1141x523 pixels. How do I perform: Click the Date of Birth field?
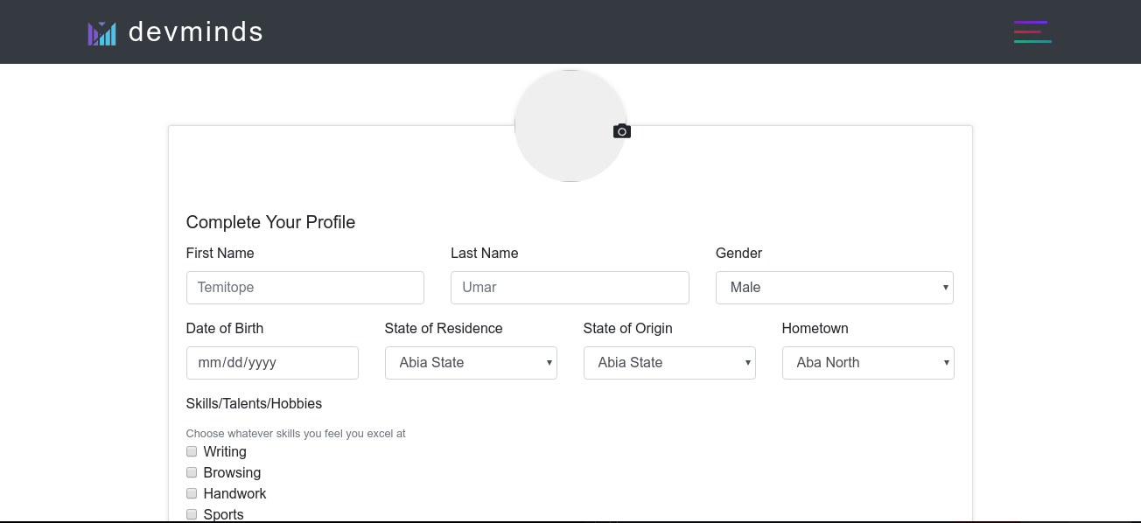[272, 363]
